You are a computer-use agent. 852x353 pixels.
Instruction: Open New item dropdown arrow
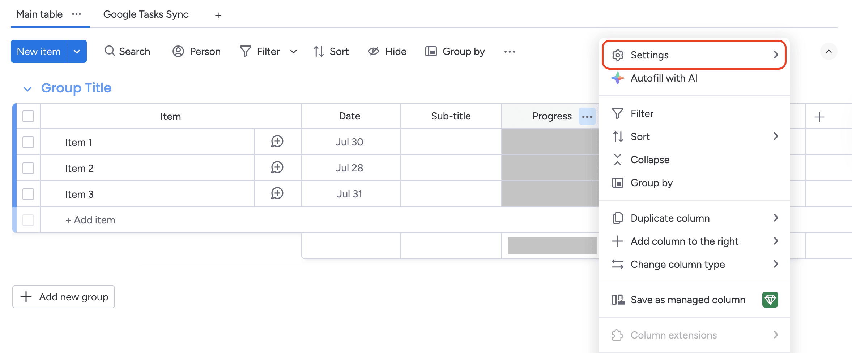pyautogui.click(x=77, y=51)
